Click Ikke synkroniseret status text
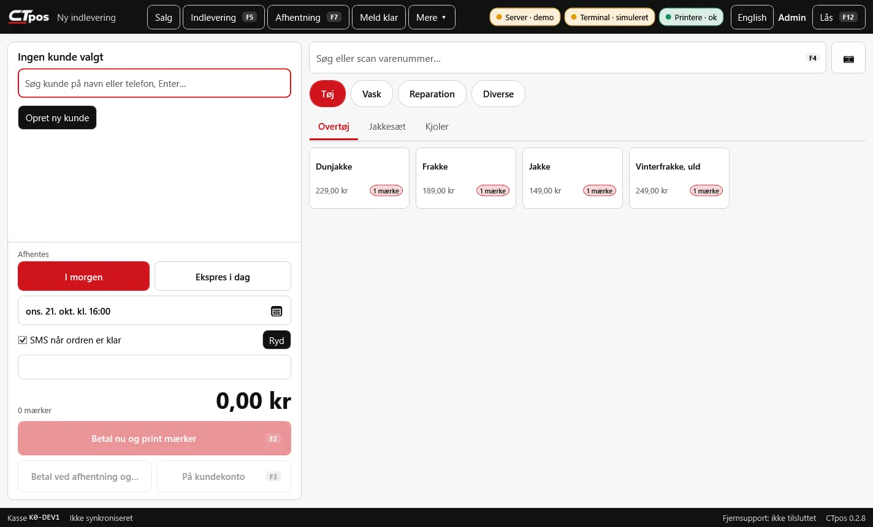Image resolution: width=873 pixels, height=527 pixels. 101,518
